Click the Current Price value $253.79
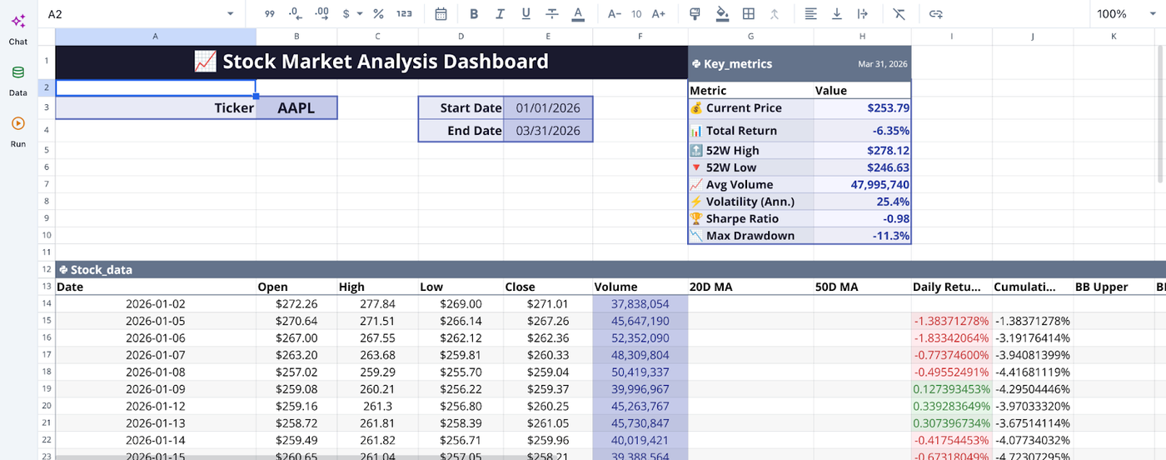The width and height of the screenshot is (1166, 460). [862, 108]
